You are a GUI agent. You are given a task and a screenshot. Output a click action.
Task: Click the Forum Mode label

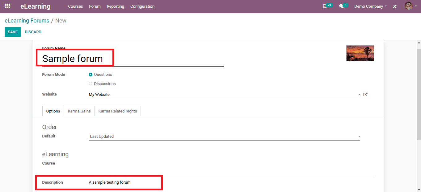tap(54, 75)
